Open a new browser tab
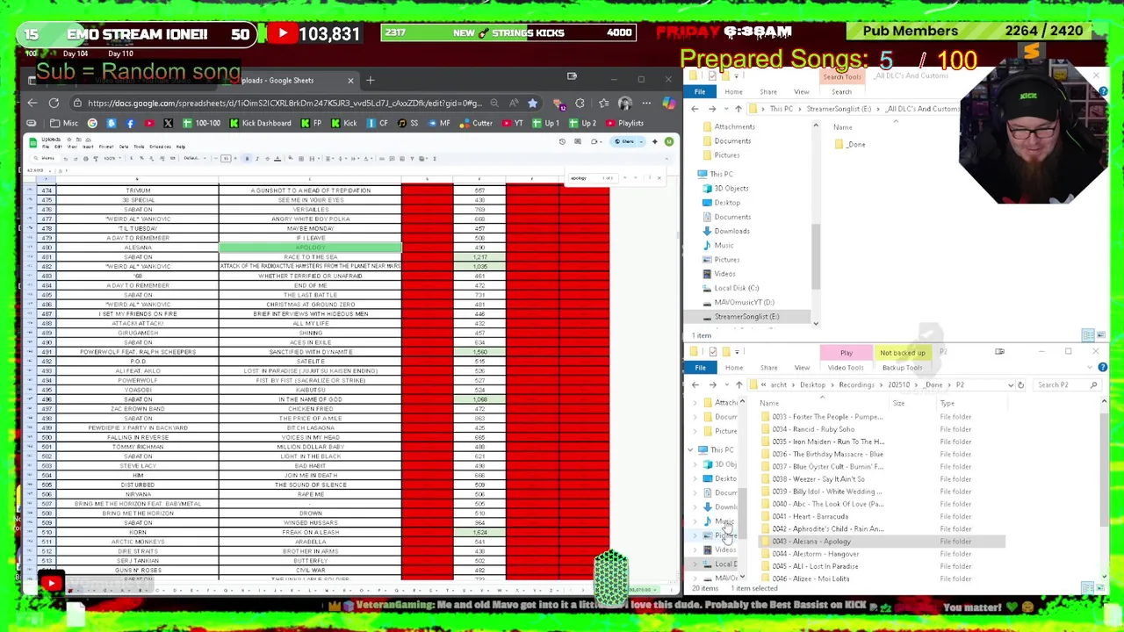 point(370,80)
